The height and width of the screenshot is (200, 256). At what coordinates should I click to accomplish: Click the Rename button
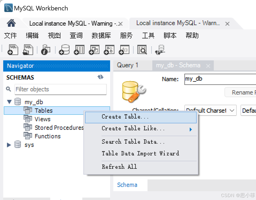[240, 92]
